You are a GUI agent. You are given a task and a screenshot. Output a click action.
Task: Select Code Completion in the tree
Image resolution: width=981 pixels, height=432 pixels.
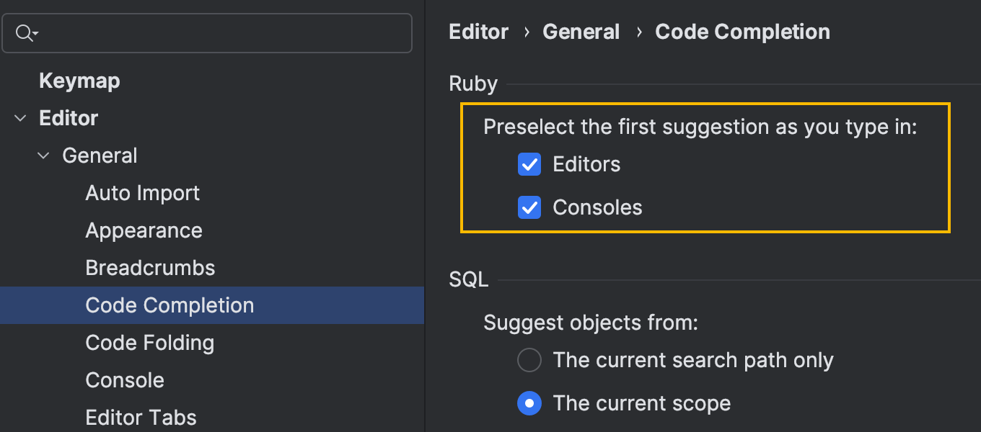coord(170,305)
